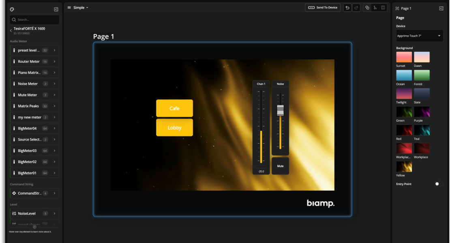450x243 pixels.
Task: Select the tree hierarchy view icon
Action: click(x=375, y=8)
